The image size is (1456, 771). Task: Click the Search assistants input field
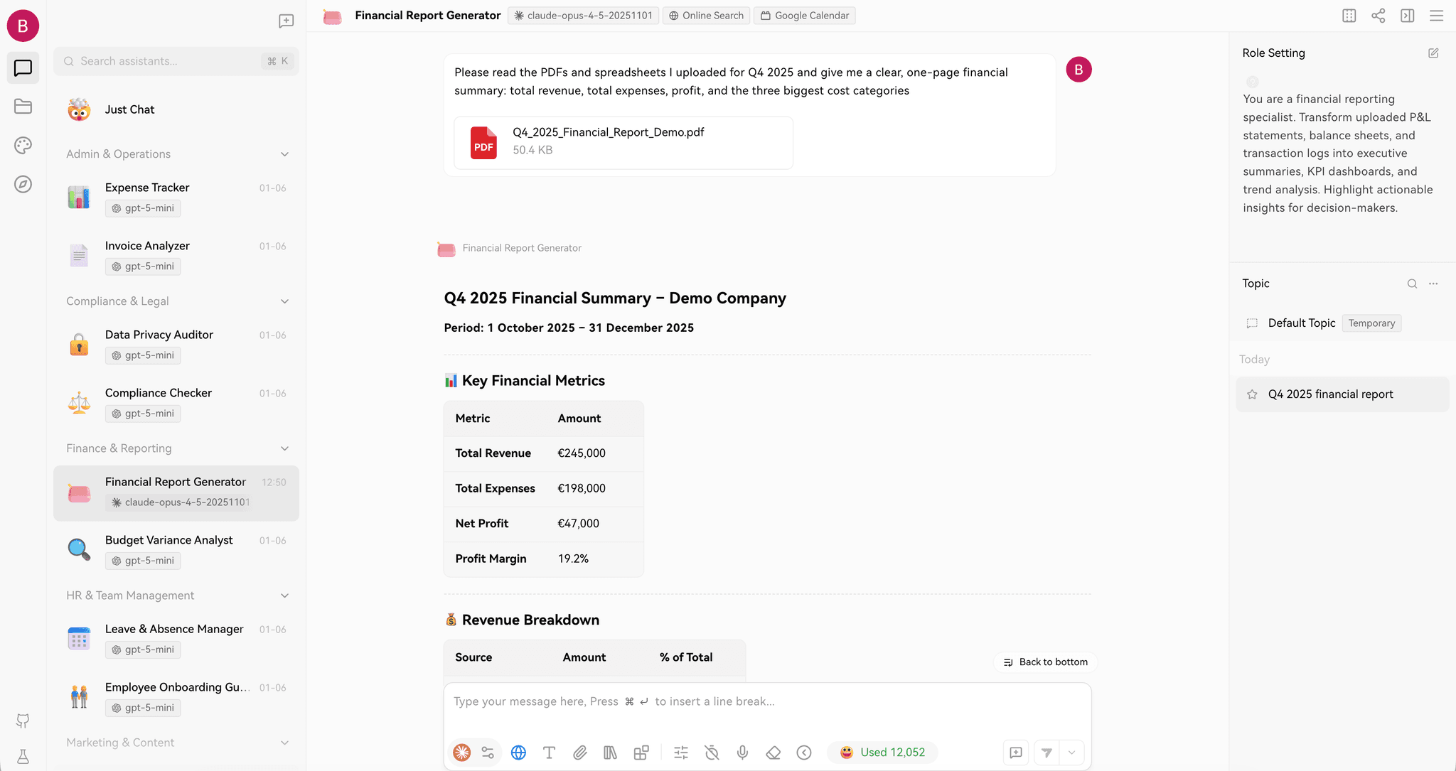tap(168, 61)
